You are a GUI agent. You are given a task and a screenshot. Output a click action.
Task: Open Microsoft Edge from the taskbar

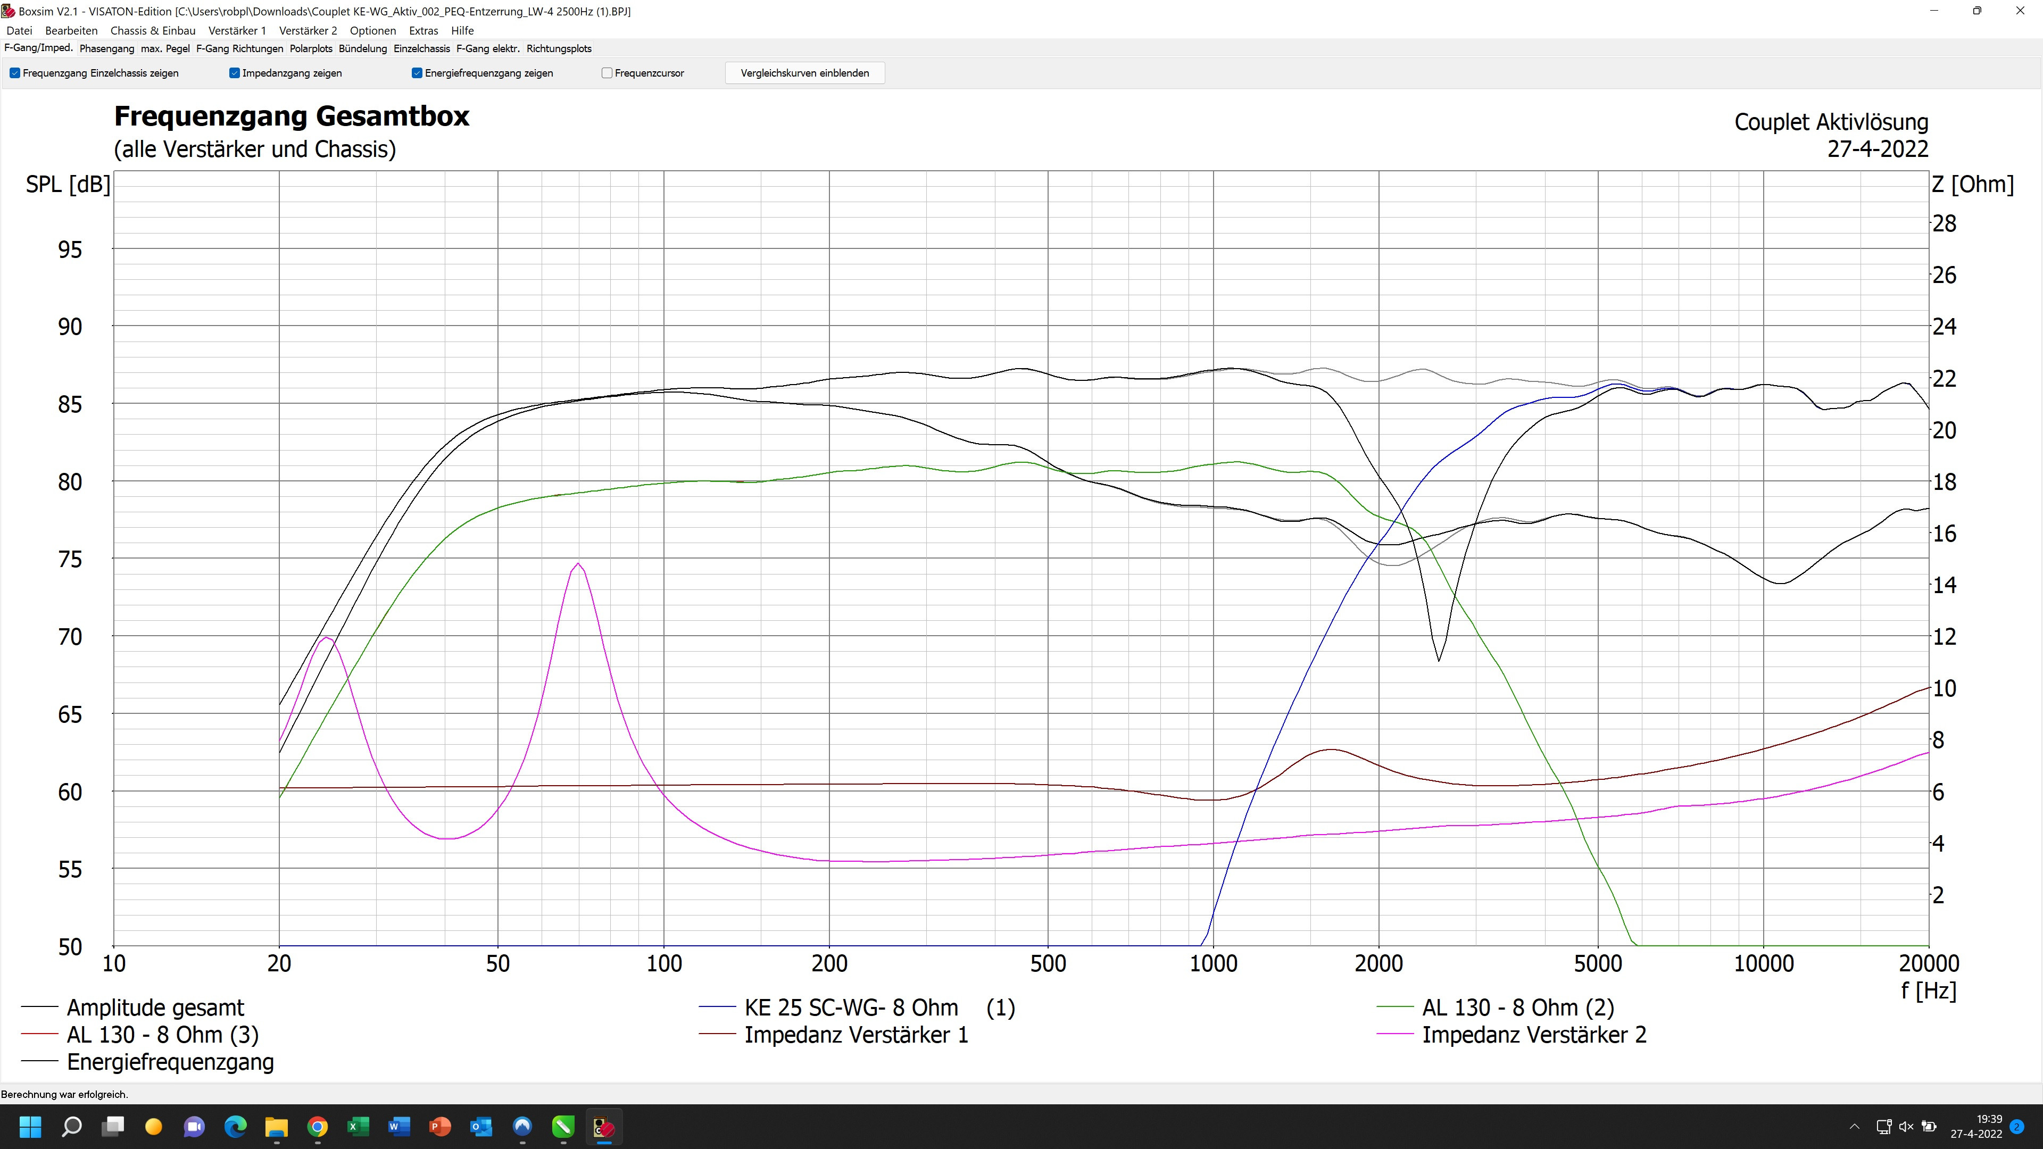pyautogui.click(x=235, y=1127)
